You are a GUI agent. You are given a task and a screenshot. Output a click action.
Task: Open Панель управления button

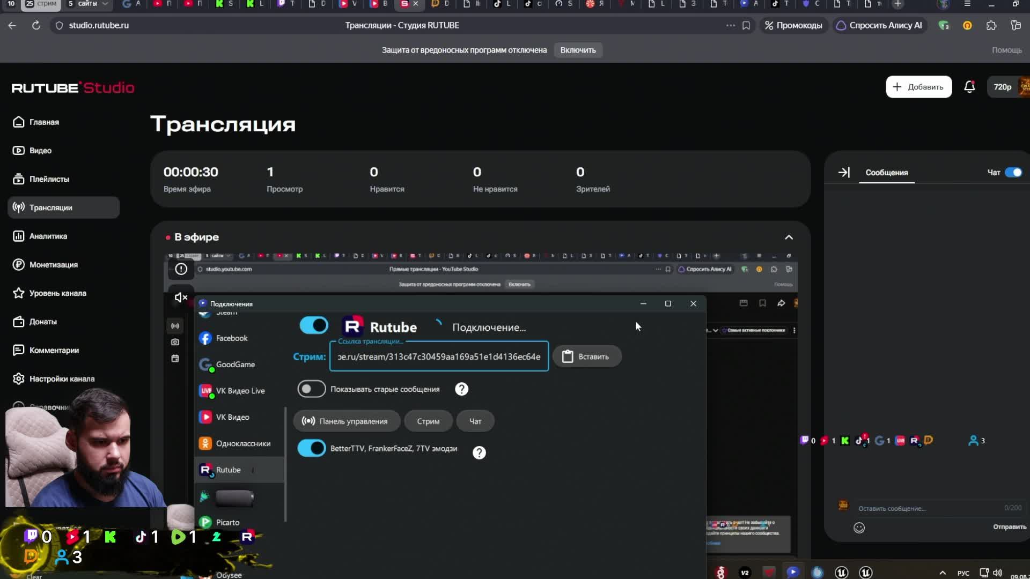click(x=347, y=421)
